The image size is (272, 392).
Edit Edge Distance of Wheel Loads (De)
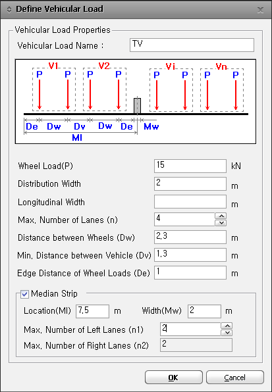coord(190,272)
